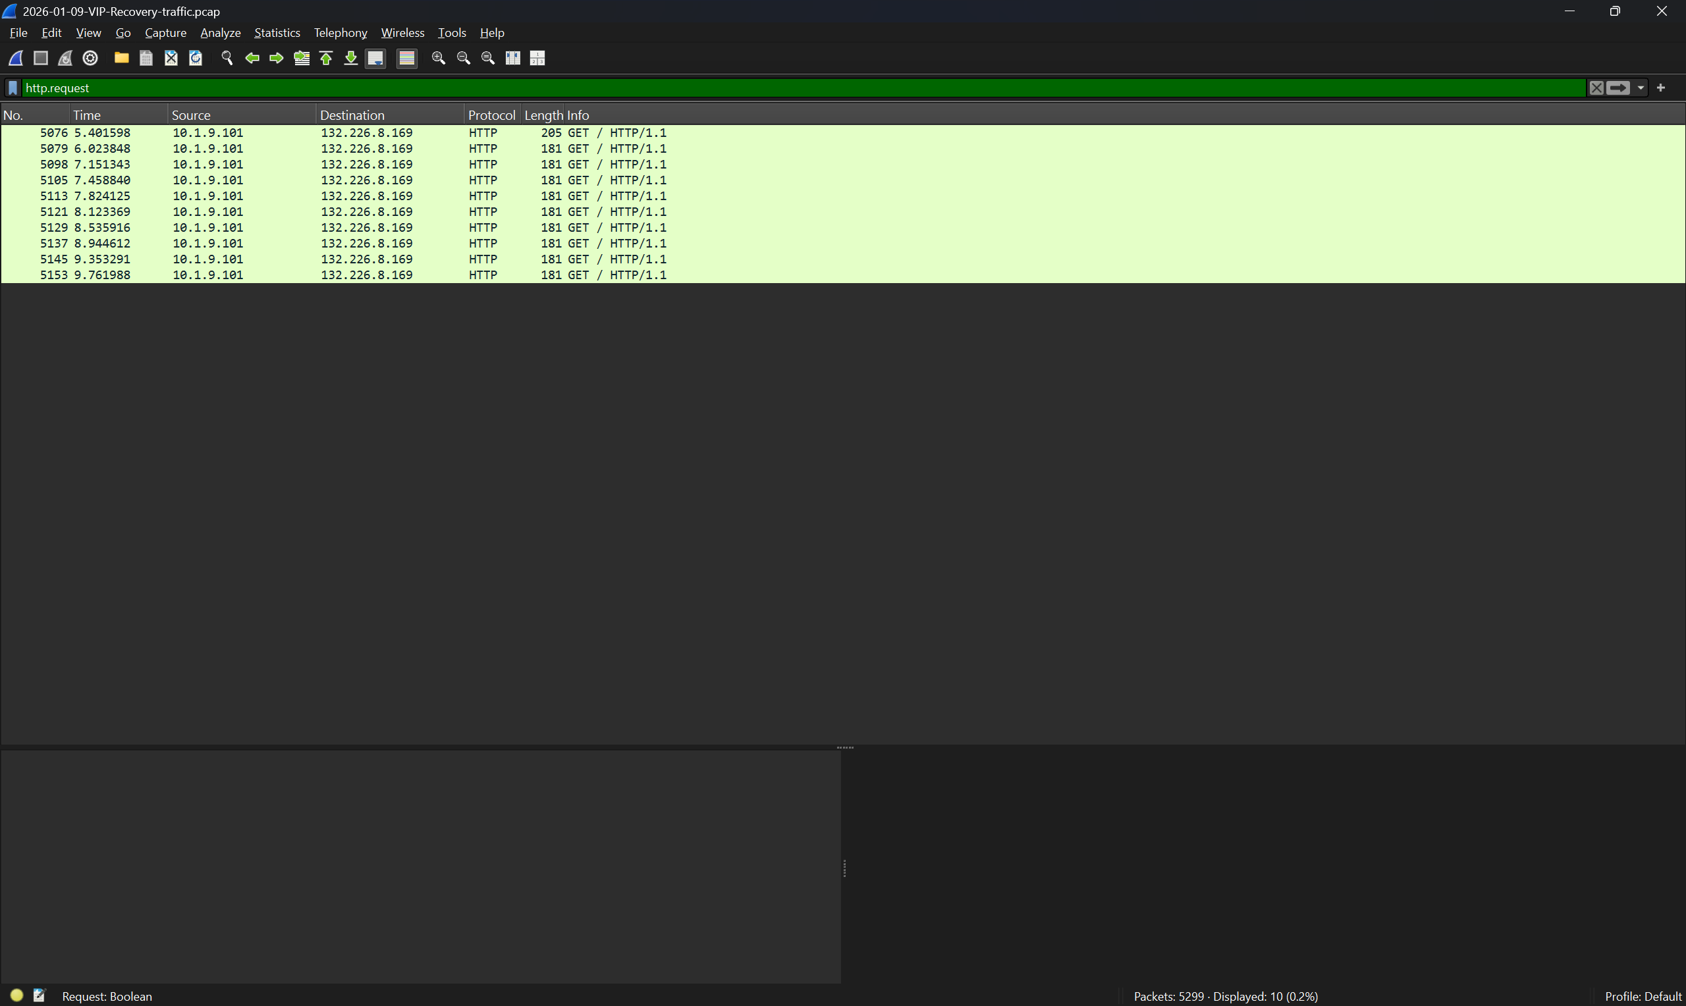Find a packet with the magnifier icon

click(227, 59)
